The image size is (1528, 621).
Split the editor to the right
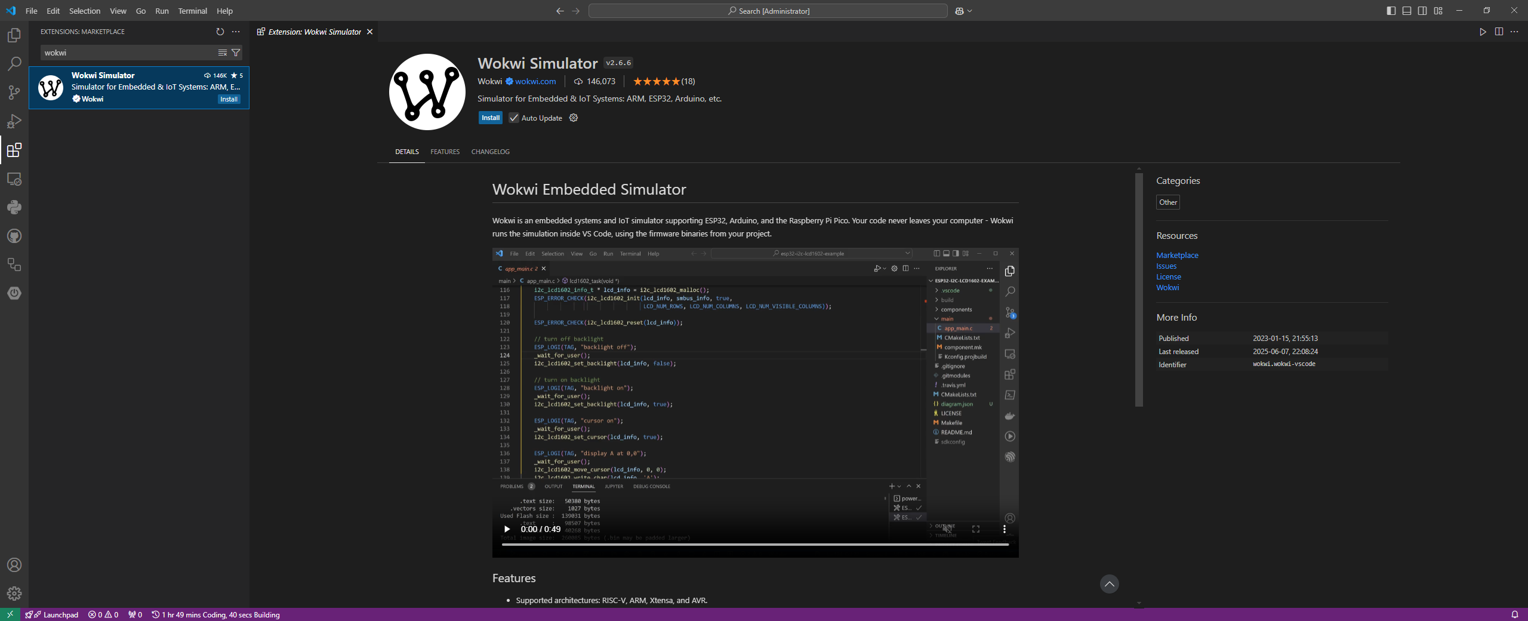tap(1499, 32)
